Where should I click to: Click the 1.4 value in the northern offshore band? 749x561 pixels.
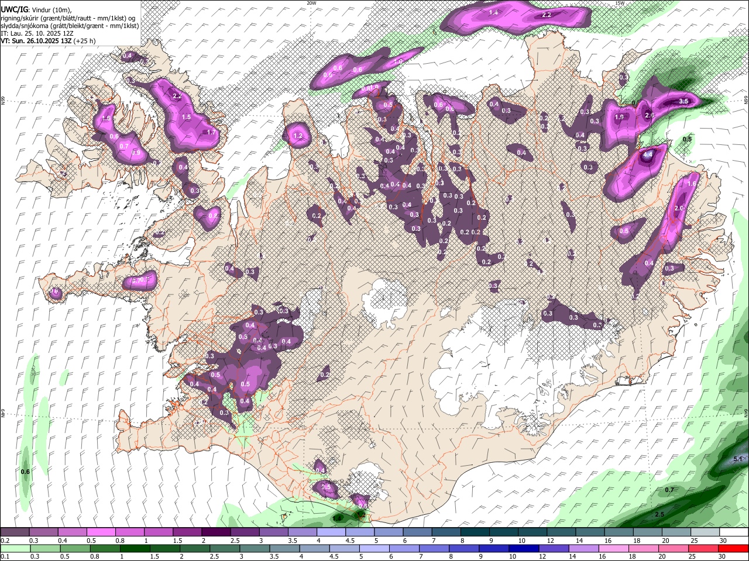pyautogui.click(x=493, y=12)
